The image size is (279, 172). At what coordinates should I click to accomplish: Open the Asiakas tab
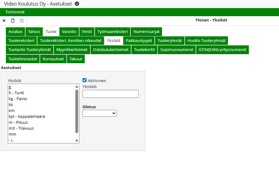(15, 32)
